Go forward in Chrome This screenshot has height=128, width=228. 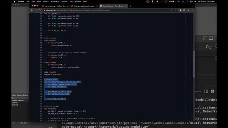(x=36, y=10)
